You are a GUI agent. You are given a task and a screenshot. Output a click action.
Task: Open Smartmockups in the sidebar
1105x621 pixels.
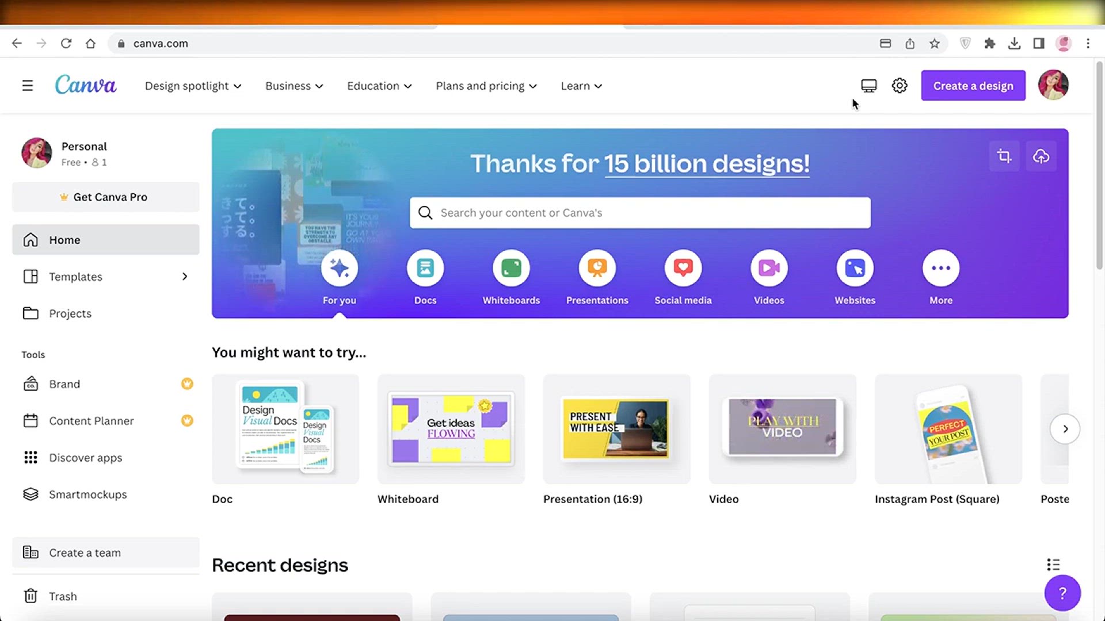pos(106,494)
